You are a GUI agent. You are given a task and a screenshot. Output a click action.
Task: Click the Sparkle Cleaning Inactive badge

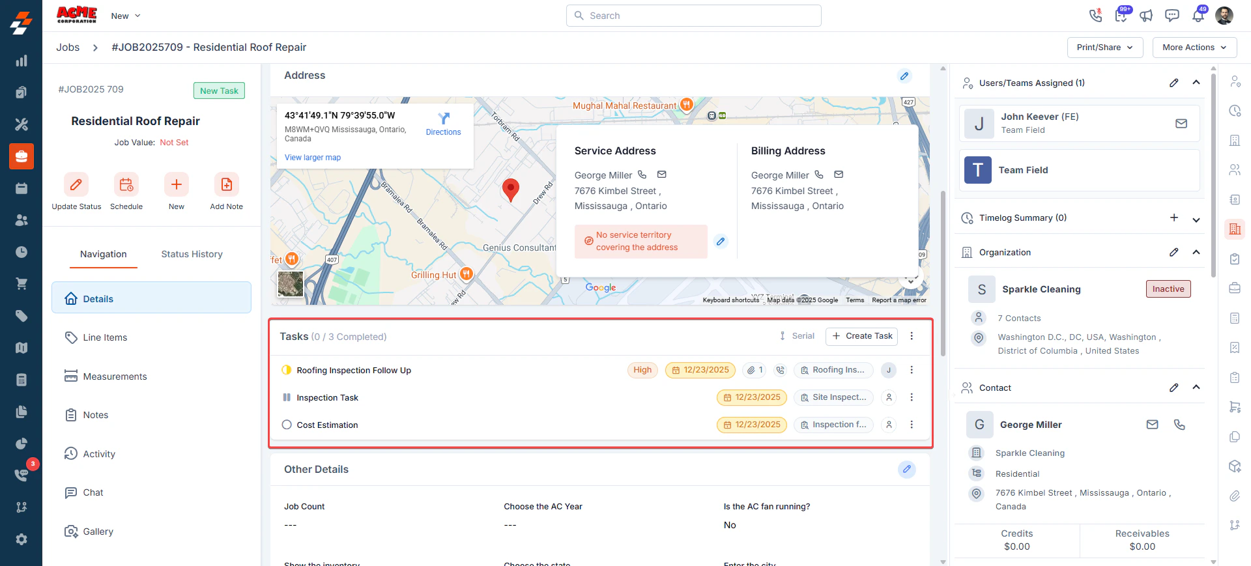pyautogui.click(x=1168, y=289)
